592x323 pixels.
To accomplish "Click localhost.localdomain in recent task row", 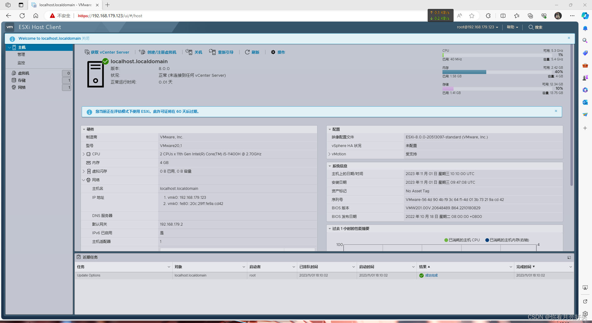I will pos(190,276).
